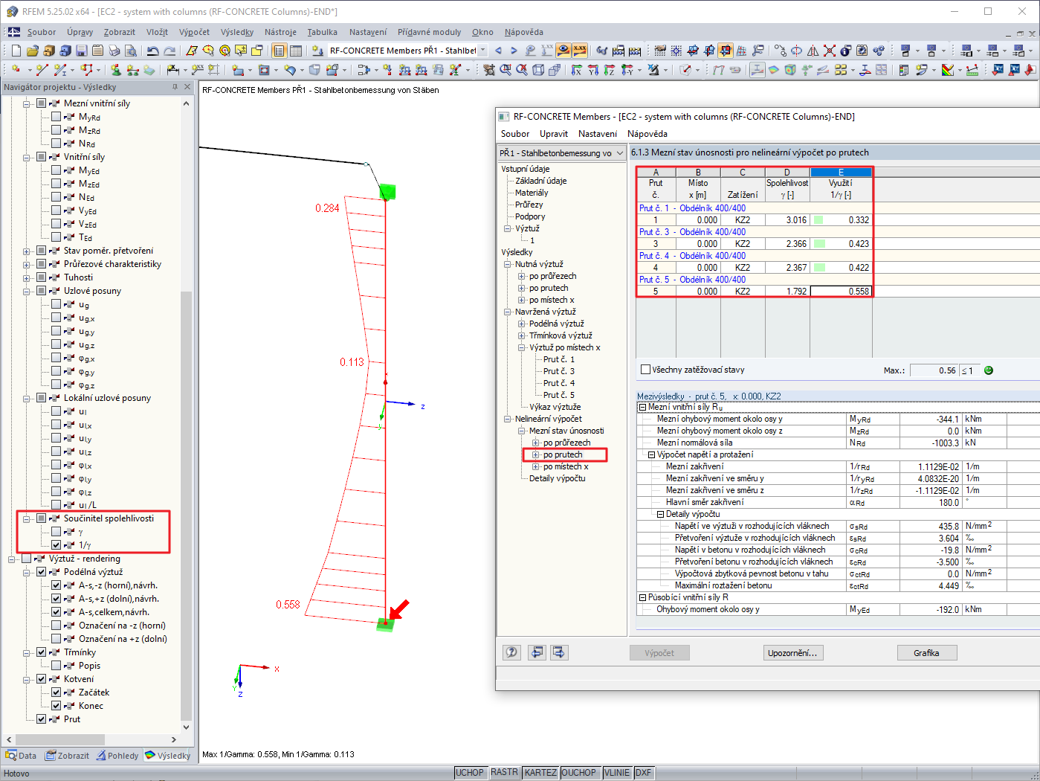Uncheck the Konec anchorage checkbox

(x=56, y=706)
